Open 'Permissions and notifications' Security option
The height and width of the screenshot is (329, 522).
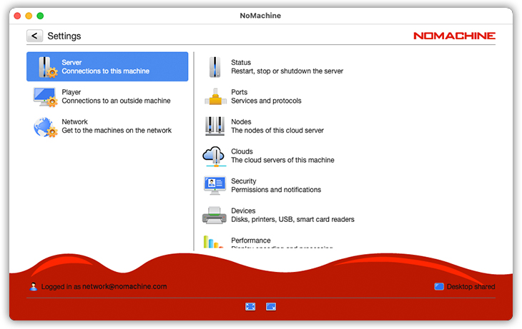coord(275,190)
